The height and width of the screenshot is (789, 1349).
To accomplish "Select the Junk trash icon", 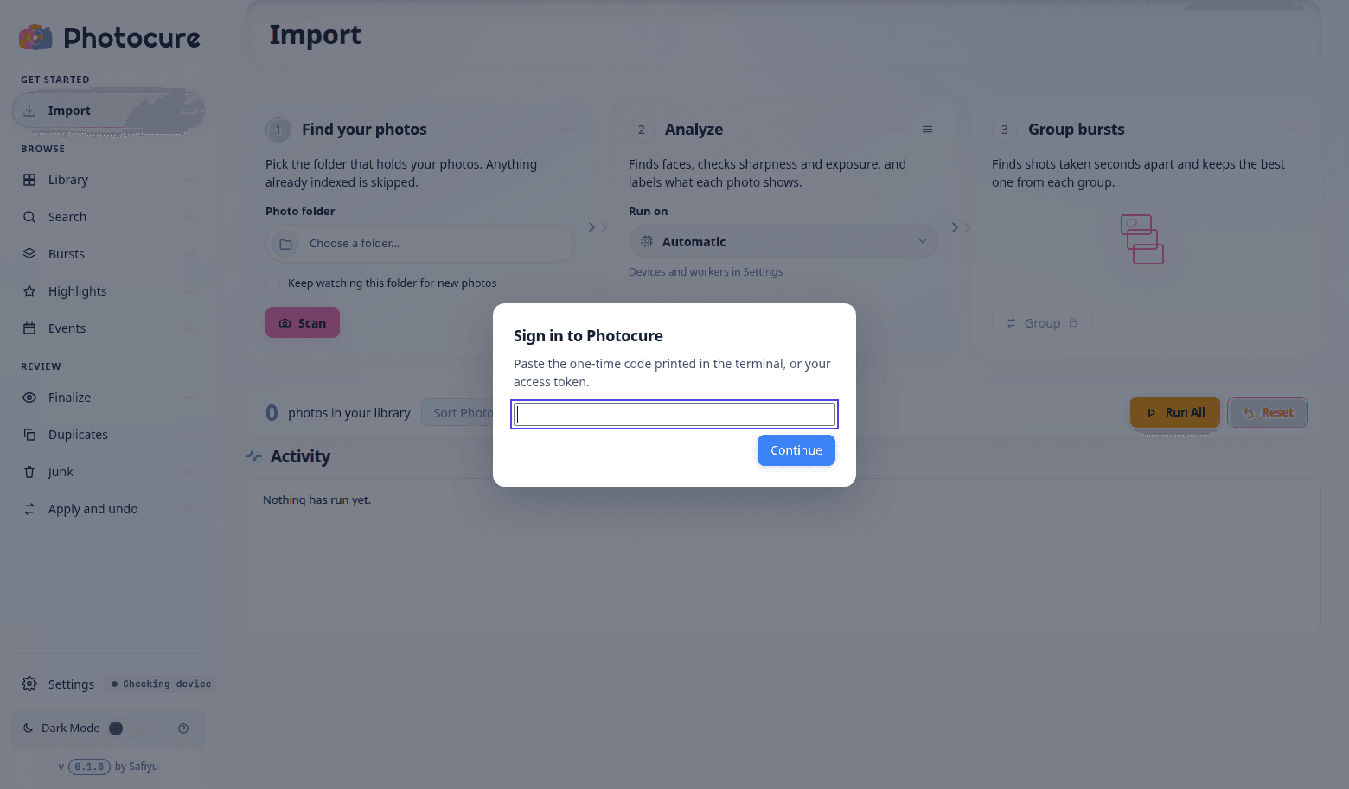I will 29,472.
